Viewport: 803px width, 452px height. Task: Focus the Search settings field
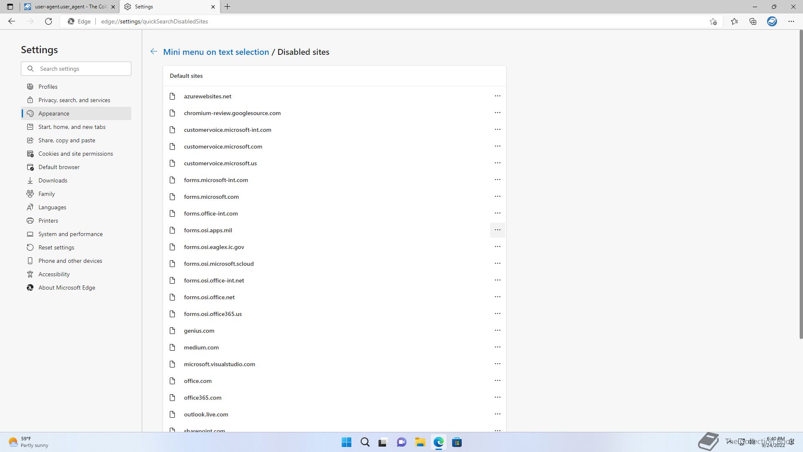tap(76, 69)
